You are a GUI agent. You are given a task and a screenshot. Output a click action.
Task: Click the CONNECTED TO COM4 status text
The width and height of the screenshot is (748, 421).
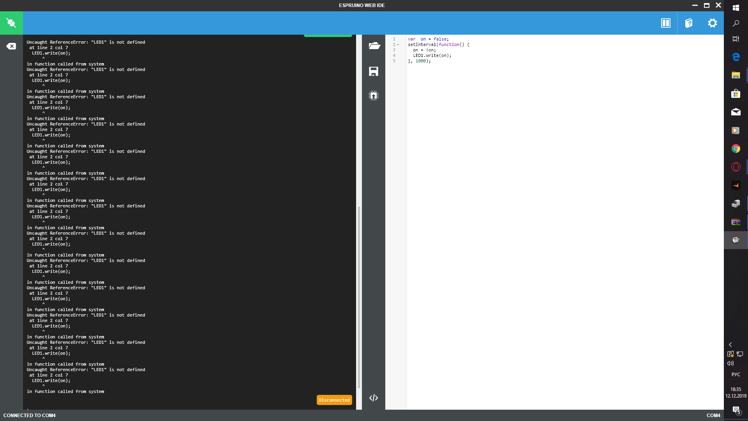point(30,416)
